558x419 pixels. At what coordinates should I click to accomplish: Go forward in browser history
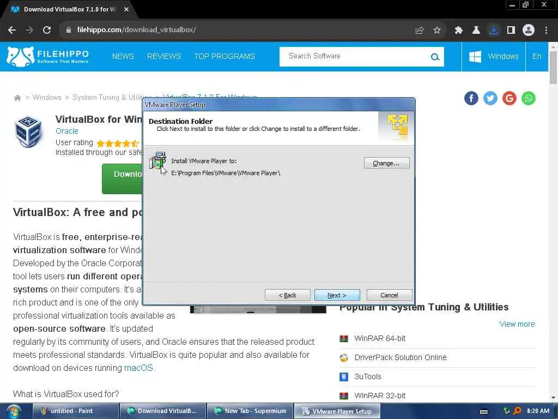coord(29,30)
